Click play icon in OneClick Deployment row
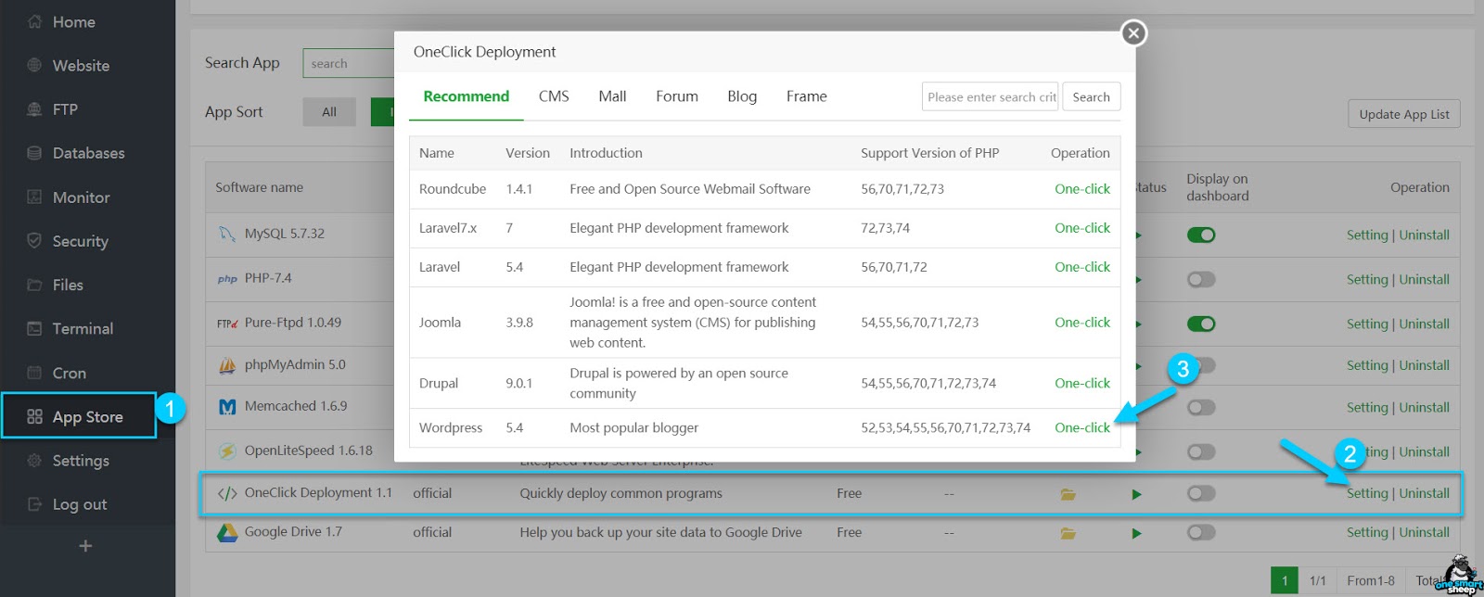 click(x=1136, y=494)
